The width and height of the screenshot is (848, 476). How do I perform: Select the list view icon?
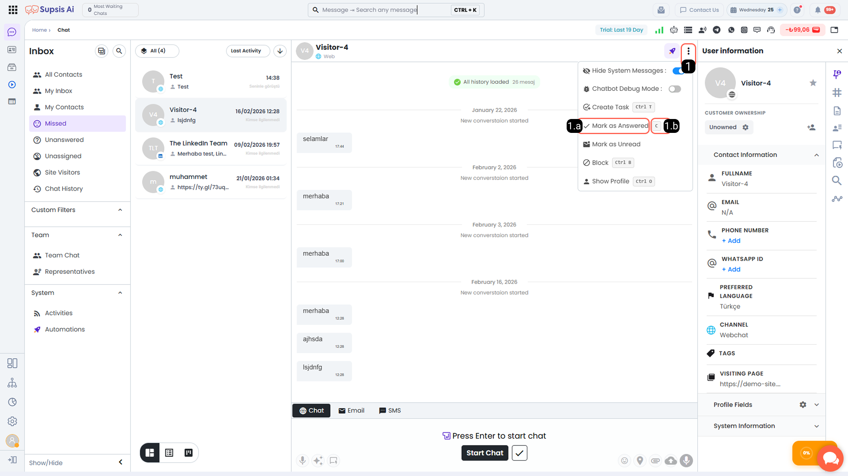point(169,453)
